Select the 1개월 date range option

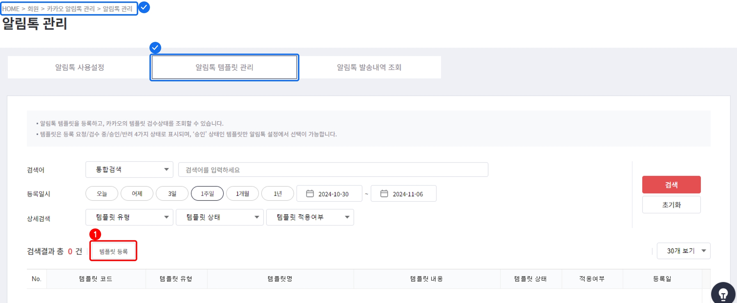click(242, 193)
